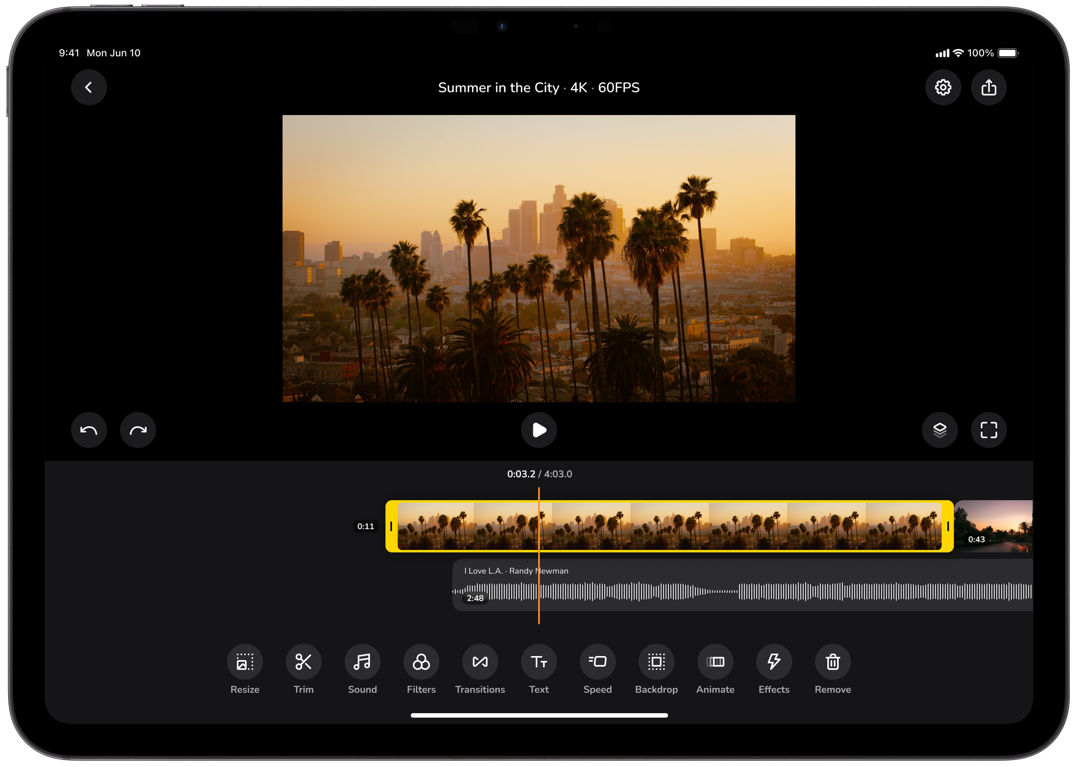Toggle the layers view

[x=940, y=430]
